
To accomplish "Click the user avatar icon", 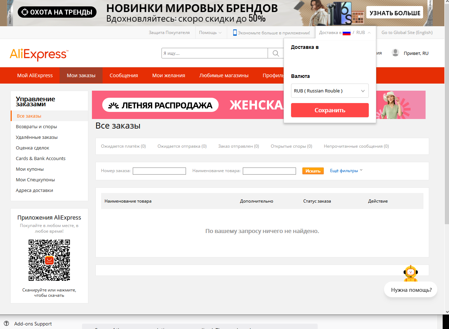I will pyautogui.click(x=395, y=53).
